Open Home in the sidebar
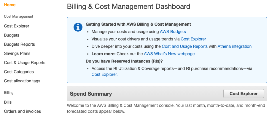This screenshot has width=272, height=116. pos(10,5)
